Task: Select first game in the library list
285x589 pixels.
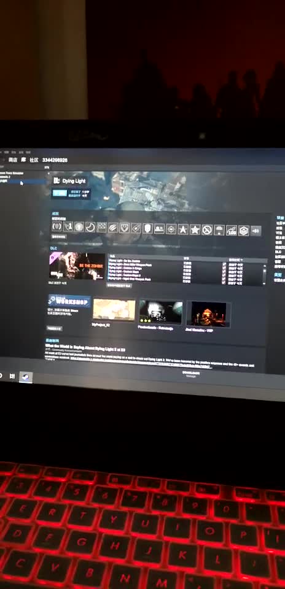Action: click(x=12, y=173)
